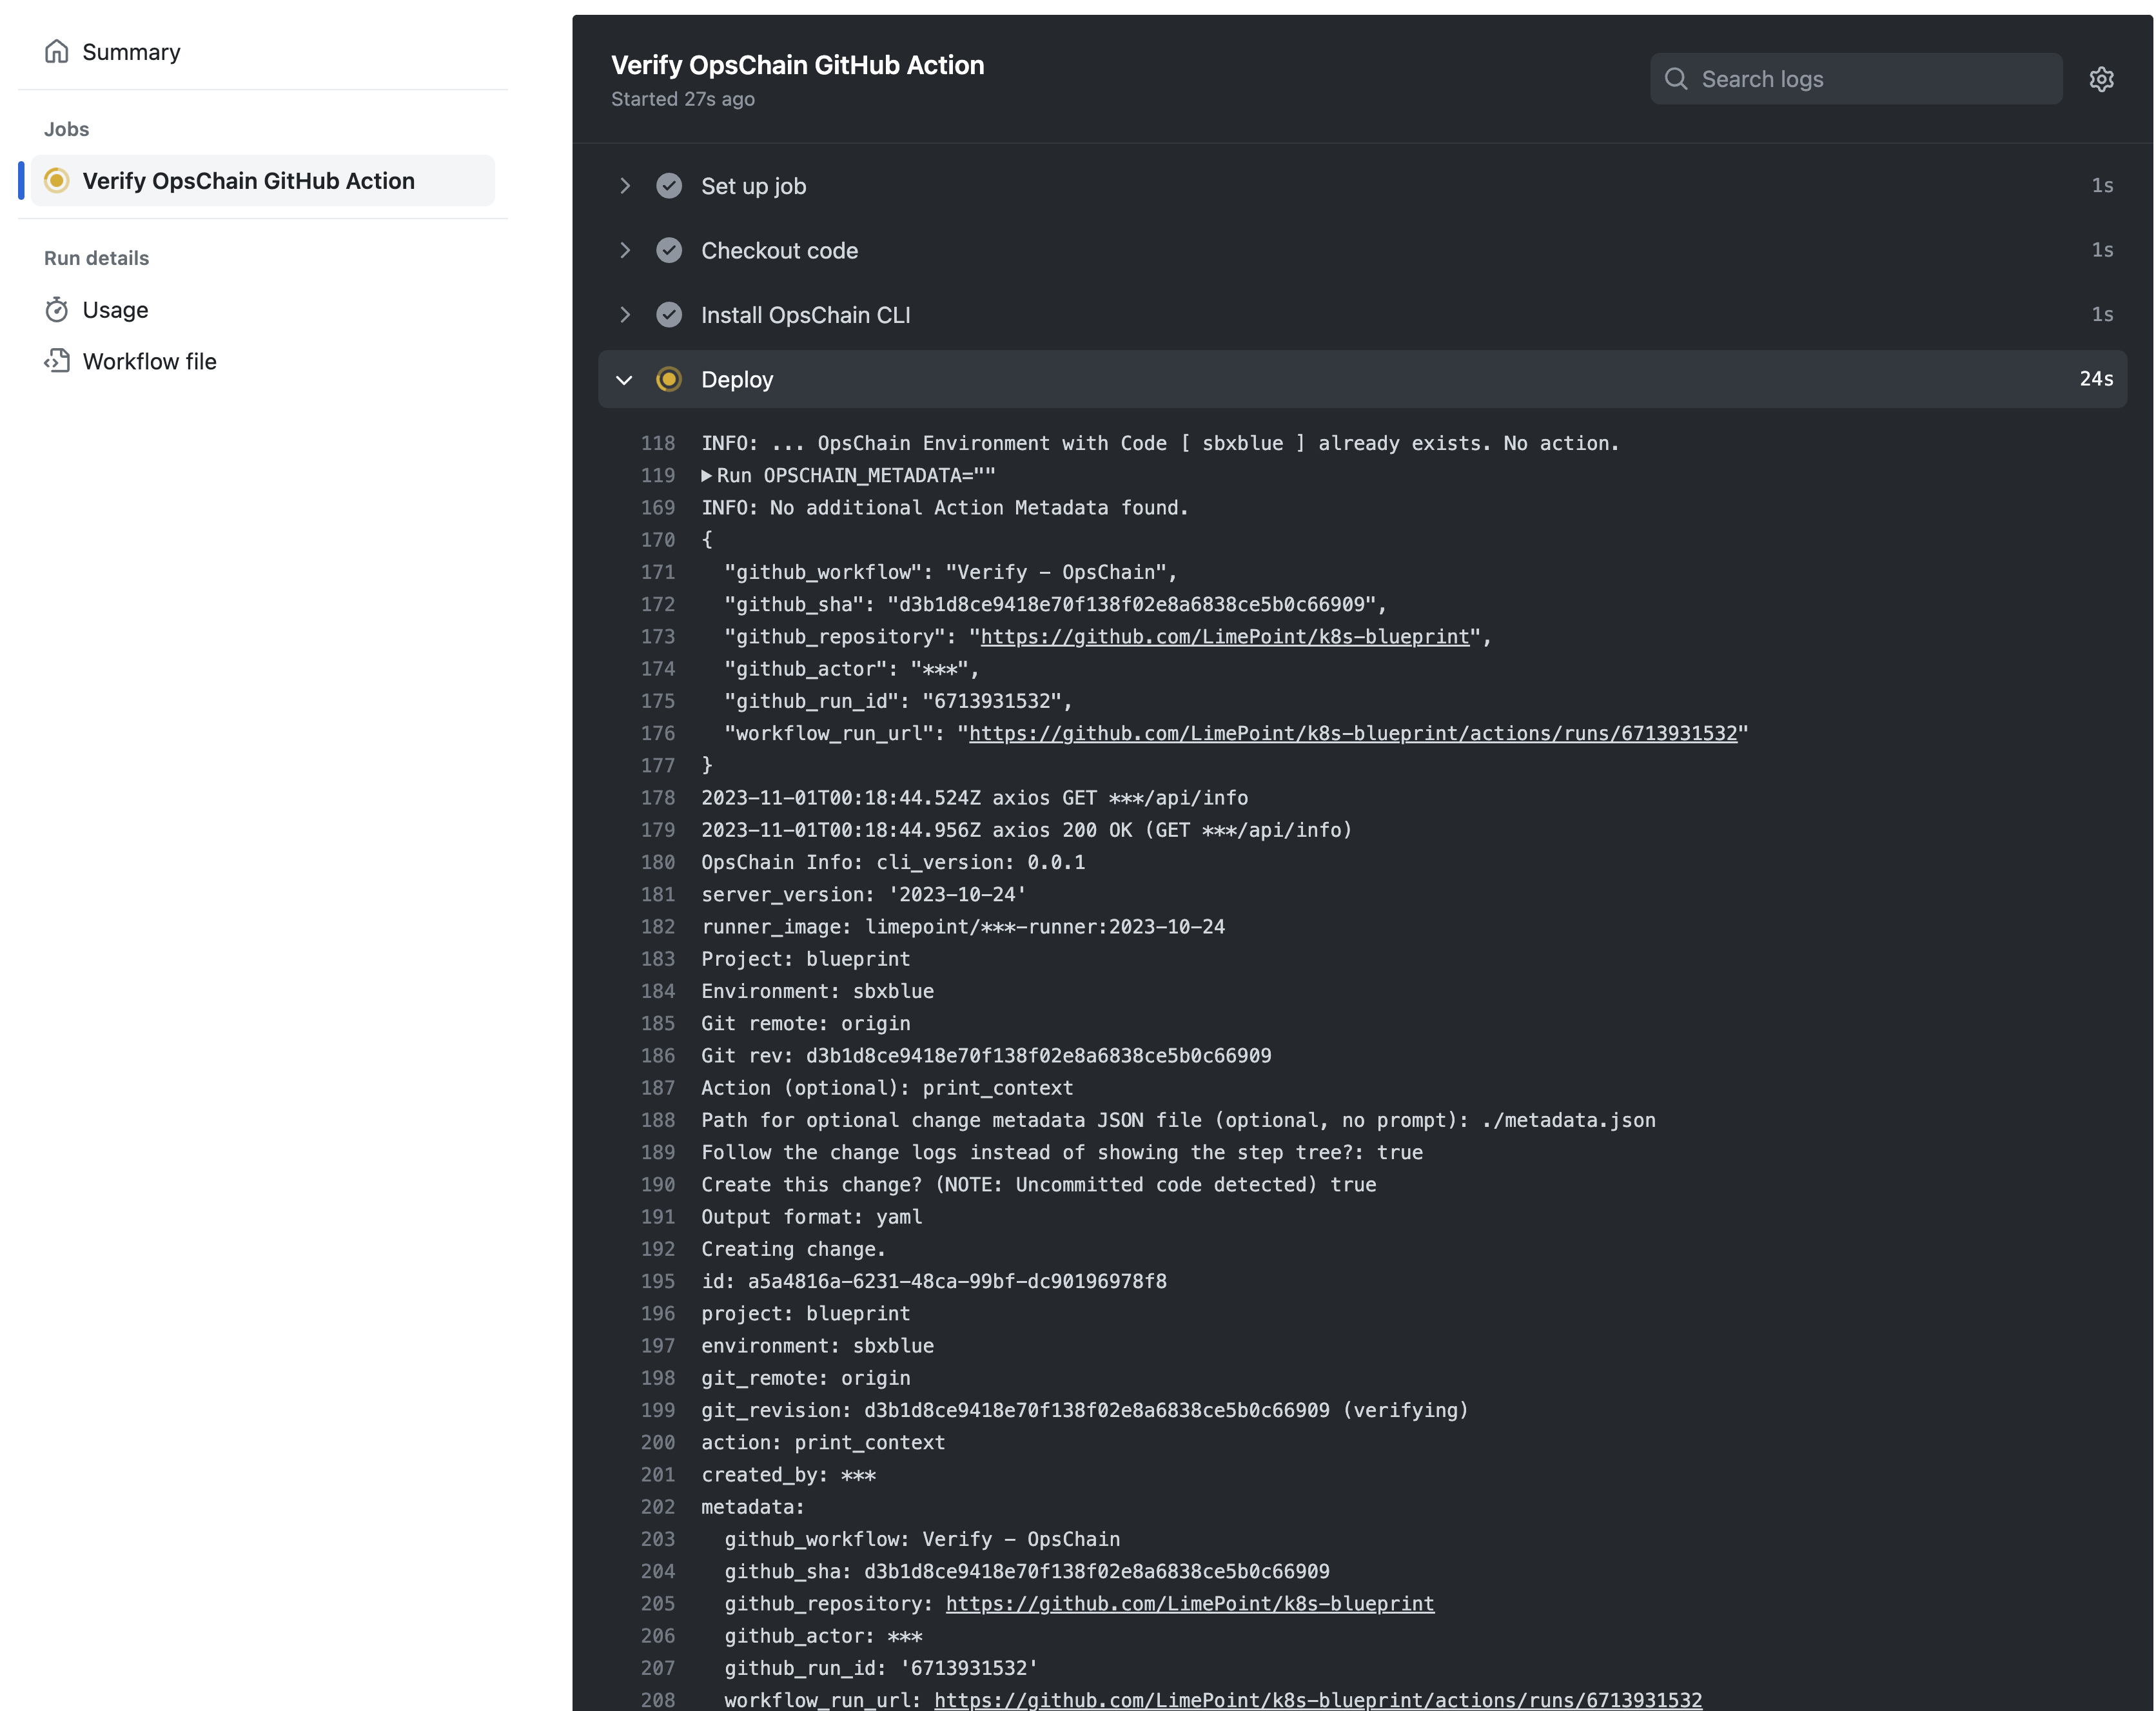Viewport: 2156px width, 1711px height.
Task: Expand the Checkout code step
Action: coord(625,250)
